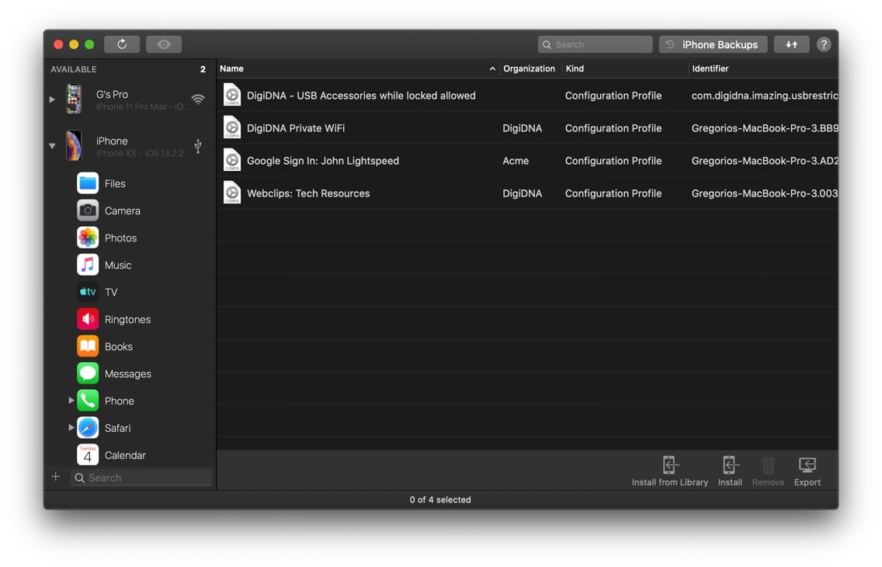Screen dimensions: 882x567
Task: Select DigiDNA Private WiFi profile row
Action: tap(528, 127)
